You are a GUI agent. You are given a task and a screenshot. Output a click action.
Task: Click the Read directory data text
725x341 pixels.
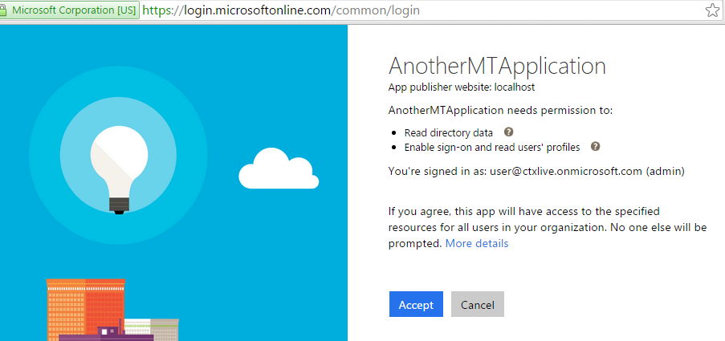click(x=449, y=133)
